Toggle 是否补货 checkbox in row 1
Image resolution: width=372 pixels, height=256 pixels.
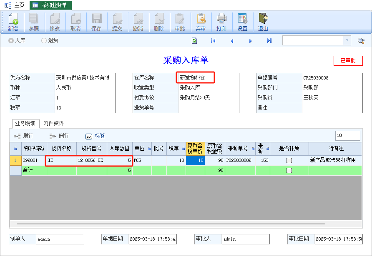(289, 161)
